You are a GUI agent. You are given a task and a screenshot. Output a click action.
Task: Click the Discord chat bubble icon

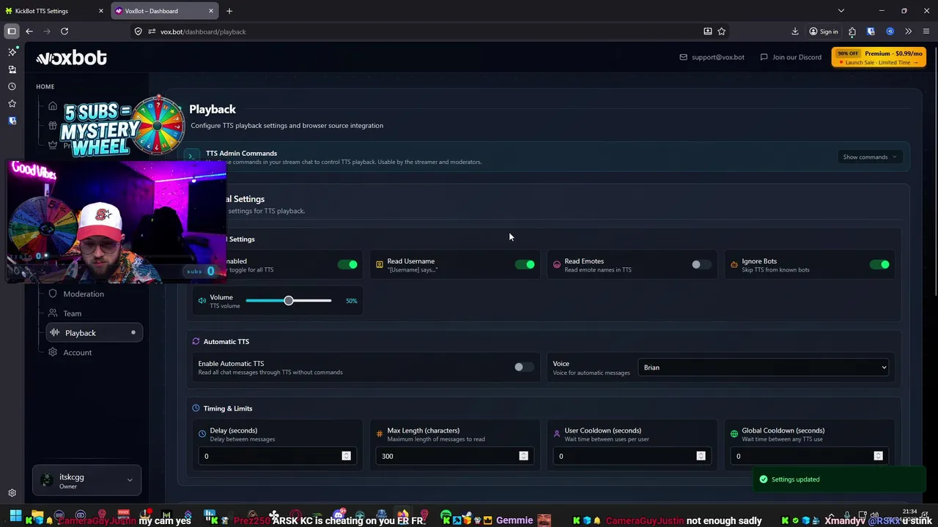point(764,57)
